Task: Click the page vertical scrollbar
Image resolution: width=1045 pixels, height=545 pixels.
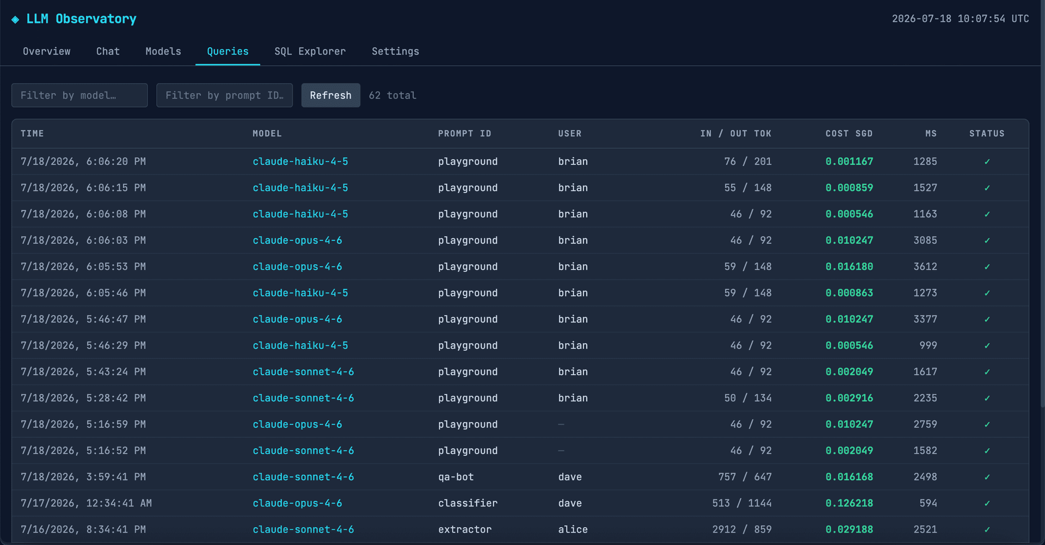Action: (x=1042, y=204)
